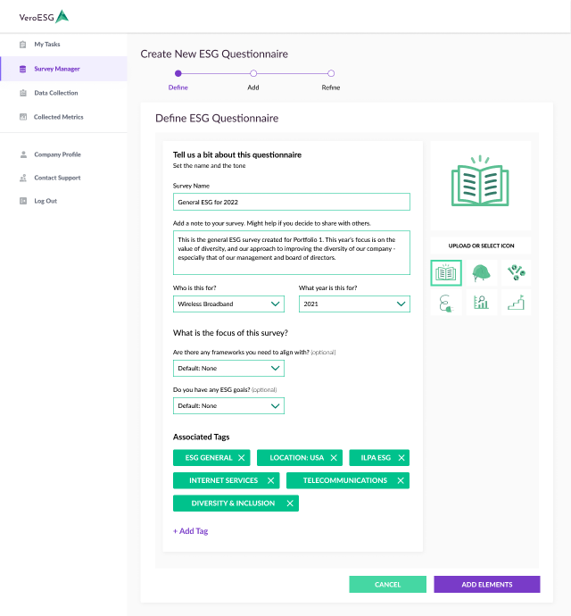The height and width of the screenshot is (616, 571).
Task: Choose the staircase with flag icon
Action: (515, 303)
